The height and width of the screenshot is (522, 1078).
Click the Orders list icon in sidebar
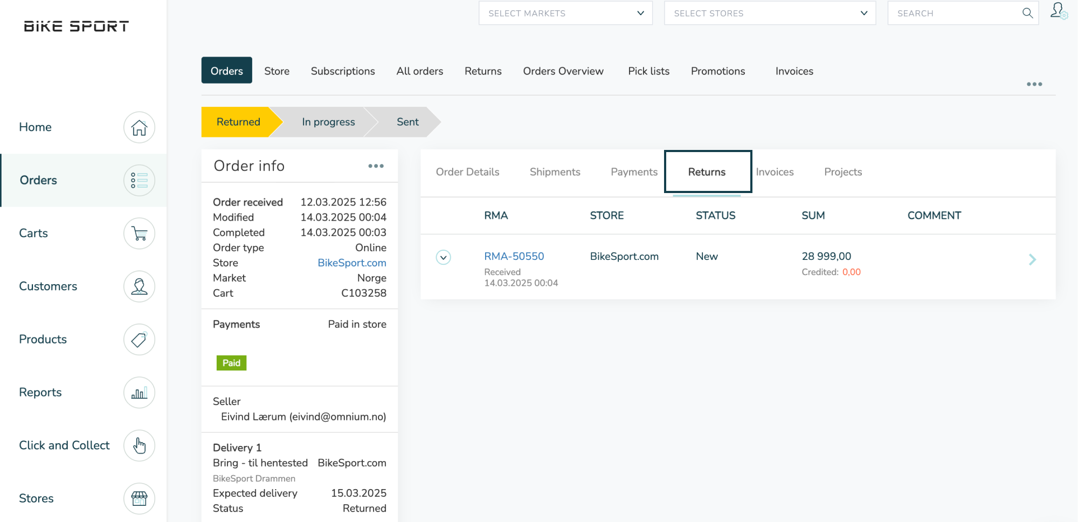point(139,180)
